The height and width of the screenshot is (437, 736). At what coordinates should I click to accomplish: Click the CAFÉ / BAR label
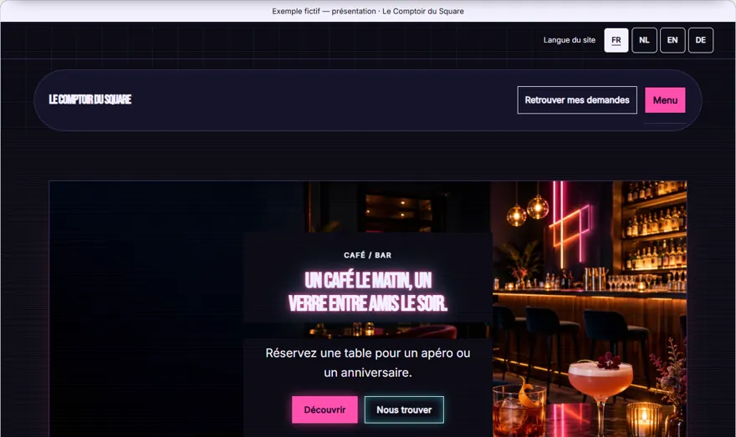(x=367, y=255)
